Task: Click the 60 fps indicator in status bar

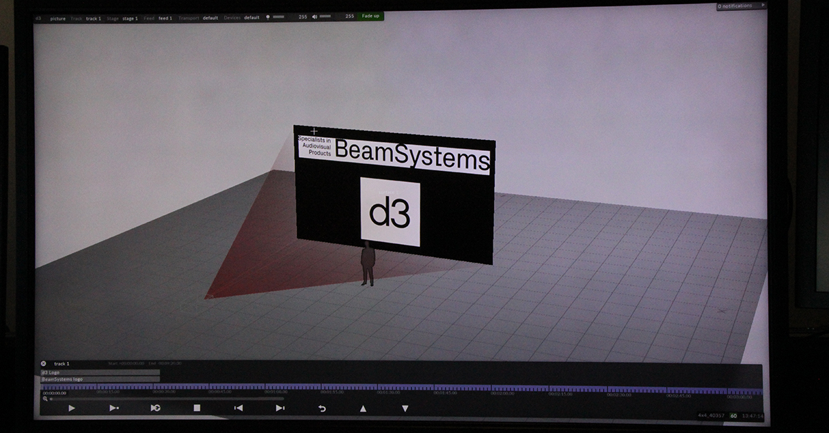Action: (734, 416)
